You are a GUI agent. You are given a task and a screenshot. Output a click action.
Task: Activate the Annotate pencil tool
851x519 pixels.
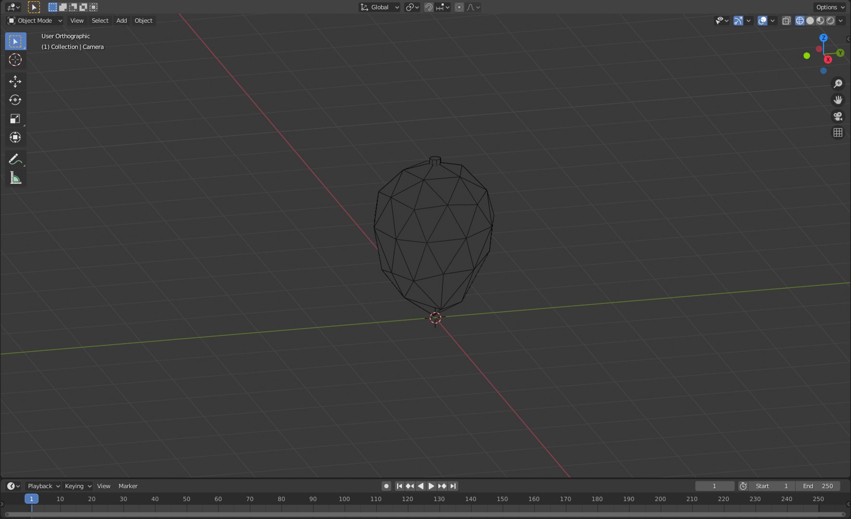[x=15, y=159]
